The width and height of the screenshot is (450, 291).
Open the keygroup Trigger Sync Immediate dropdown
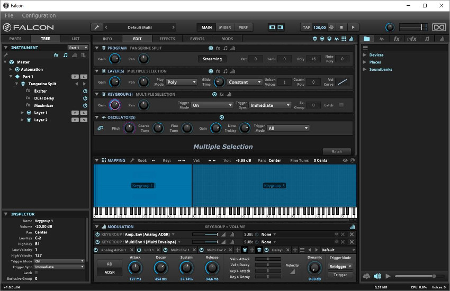click(x=270, y=105)
